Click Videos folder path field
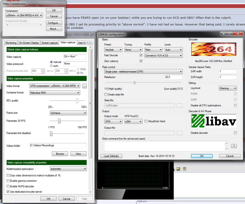The height and width of the screenshot is (204, 245). click(x=58, y=146)
